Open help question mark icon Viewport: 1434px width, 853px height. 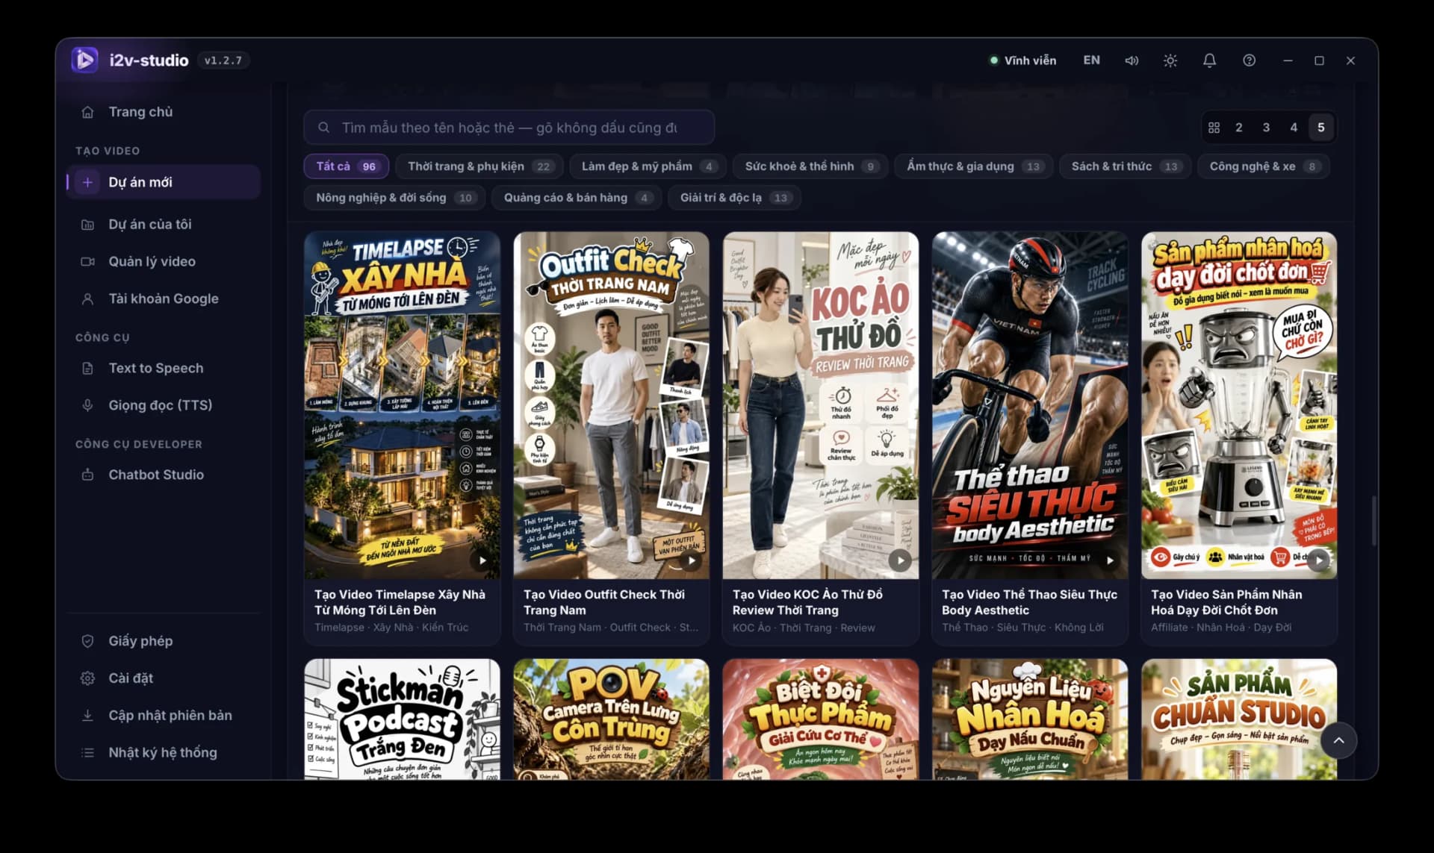click(1249, 60)
